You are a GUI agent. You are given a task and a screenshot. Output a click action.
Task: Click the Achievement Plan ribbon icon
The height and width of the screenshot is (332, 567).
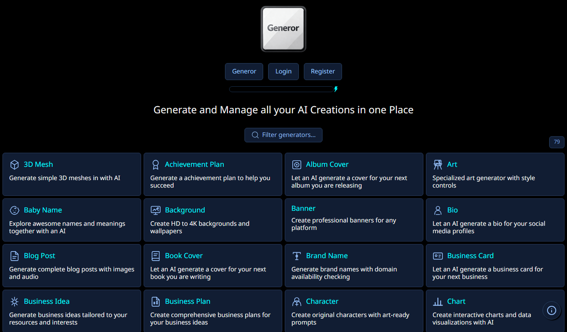(x=156, y=165)
